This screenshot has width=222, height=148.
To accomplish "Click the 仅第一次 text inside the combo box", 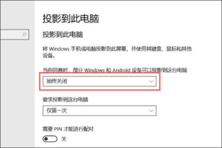I will click(x=57, y=111).
